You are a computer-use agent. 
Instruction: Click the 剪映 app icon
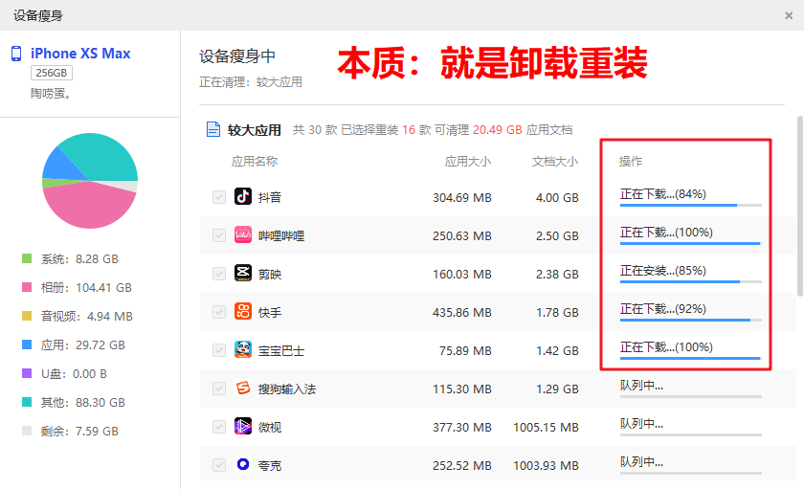point(243,273)
